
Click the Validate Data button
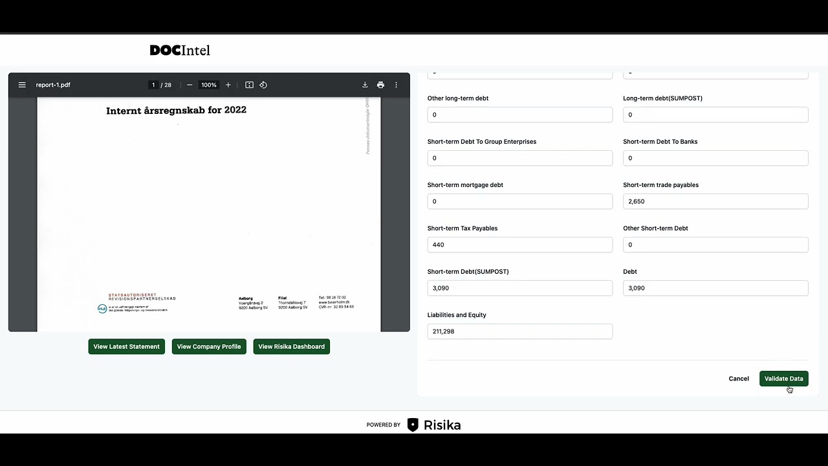[x=784, y=379]
